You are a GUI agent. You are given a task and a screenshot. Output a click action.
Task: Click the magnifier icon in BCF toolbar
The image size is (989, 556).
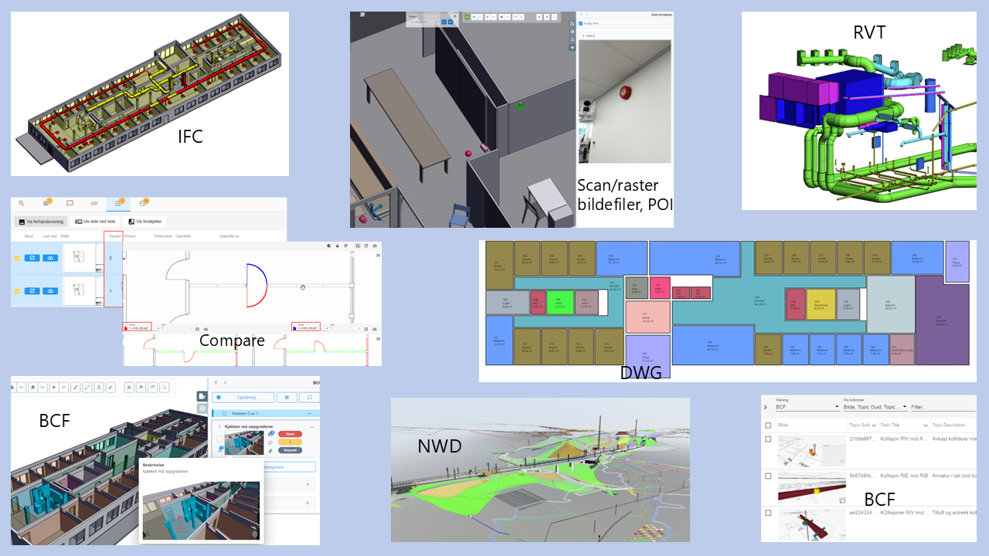[x=164, y=388]
